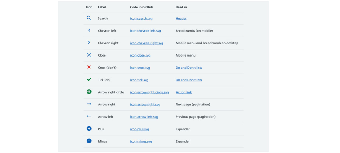
Task: Open the Action link hyperlink
Action: click(183, 92)
